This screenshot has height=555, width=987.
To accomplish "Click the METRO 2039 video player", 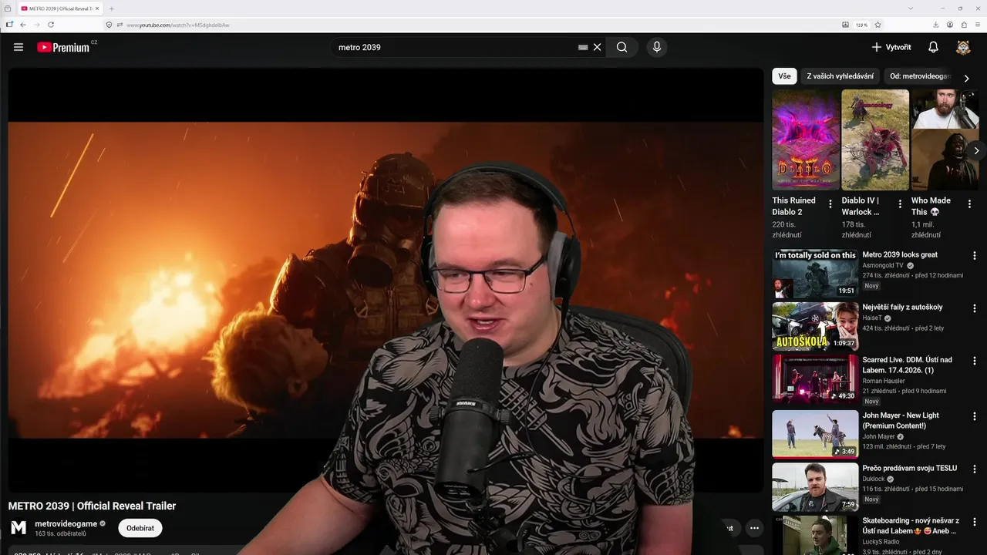I will pyautogui.click(x=386, y=280).
